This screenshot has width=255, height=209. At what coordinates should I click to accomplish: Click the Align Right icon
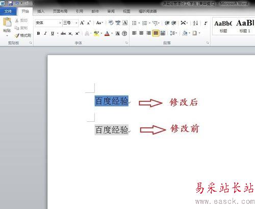coord(148,33)
